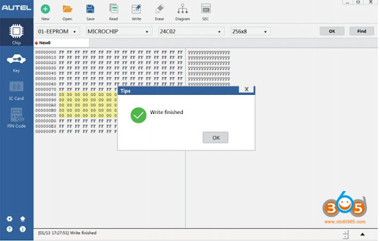
Task: Click the address 00000000 row label
Action: point(46,52)
